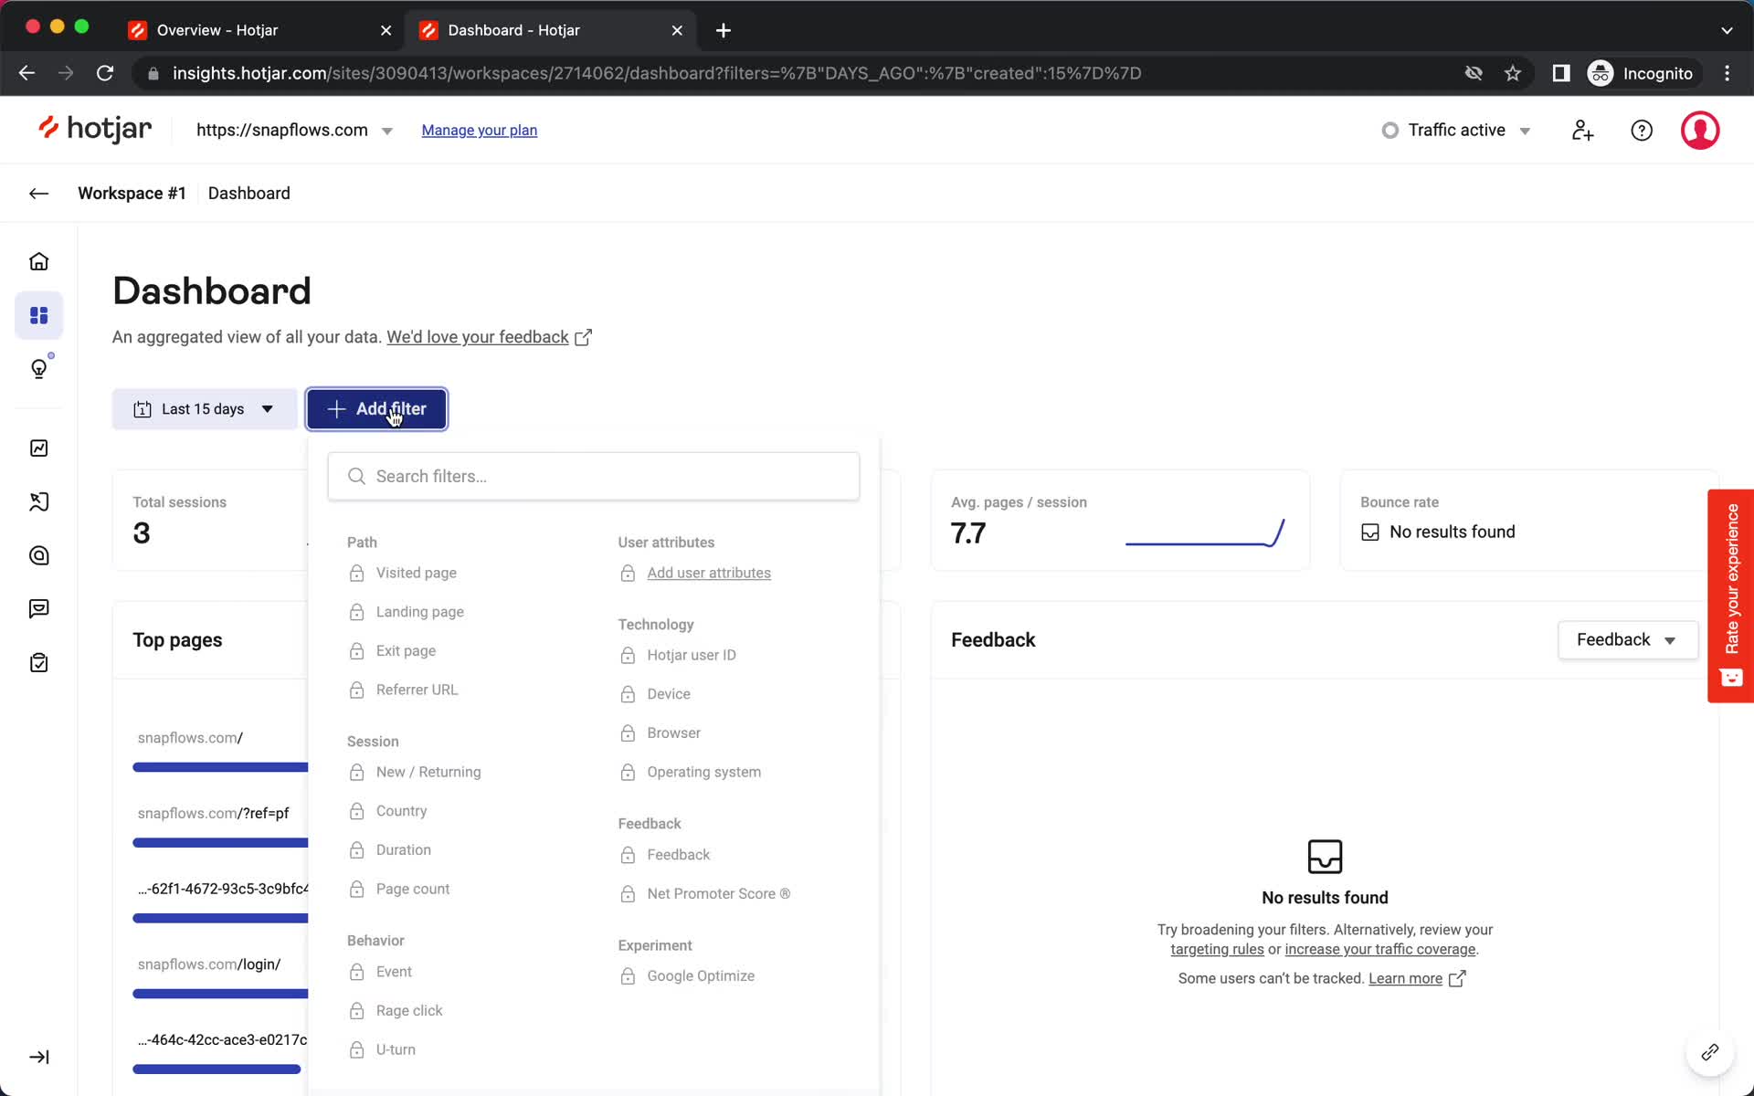Select the Country session filter
Image resolution: width=1754 pixels, height=1096 pixels.
(402, 811)
